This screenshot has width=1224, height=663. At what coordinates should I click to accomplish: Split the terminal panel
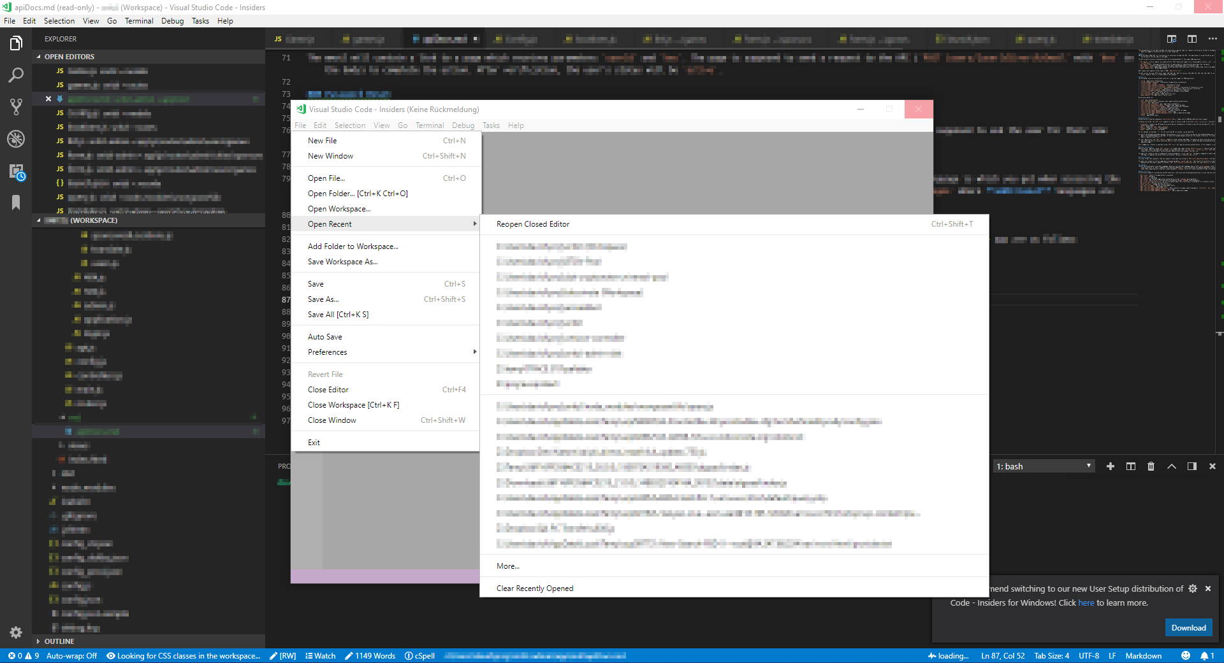[x=1131, y=466]
